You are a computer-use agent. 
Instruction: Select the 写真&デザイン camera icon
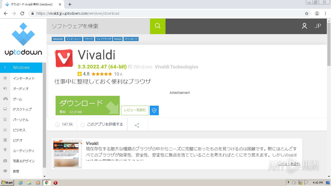(x=5, y=161)
